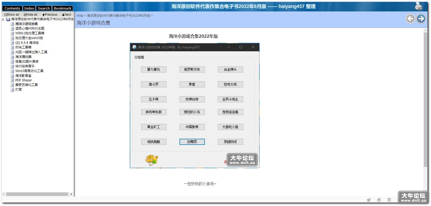
Task: Open Win10简易优化工具 topic
Action: coord(29,71)
